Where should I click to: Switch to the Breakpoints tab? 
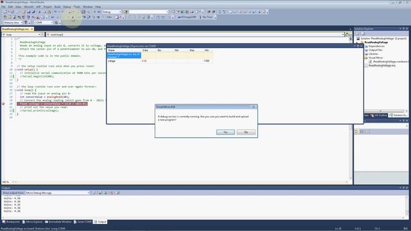(x=11, y=222)
